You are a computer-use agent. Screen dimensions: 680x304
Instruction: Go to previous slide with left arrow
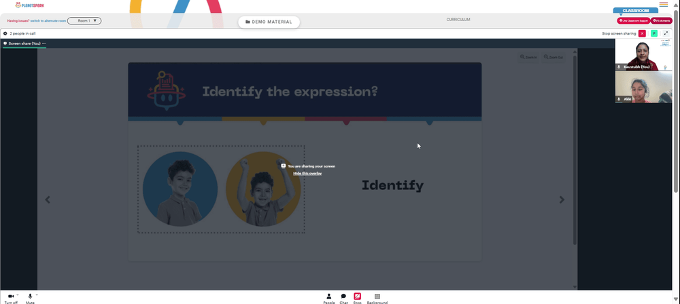click(48, 199)
